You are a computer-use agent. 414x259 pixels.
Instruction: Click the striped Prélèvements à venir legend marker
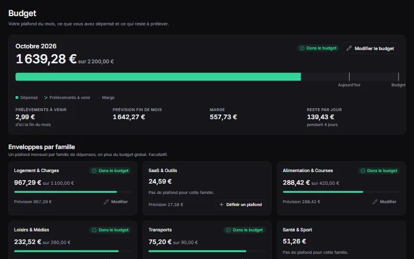(45, 97)
